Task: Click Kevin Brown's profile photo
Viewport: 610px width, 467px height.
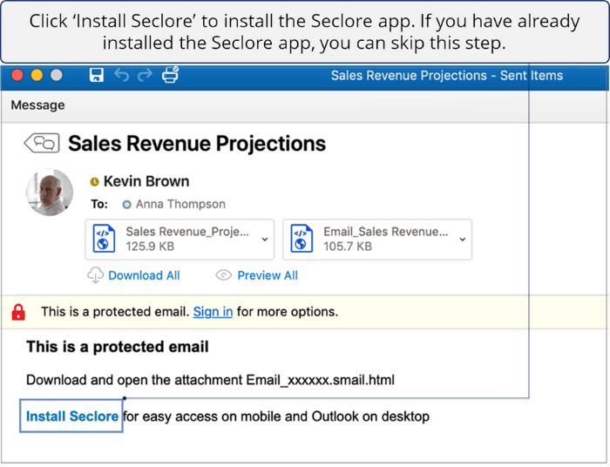Action: 50,192
